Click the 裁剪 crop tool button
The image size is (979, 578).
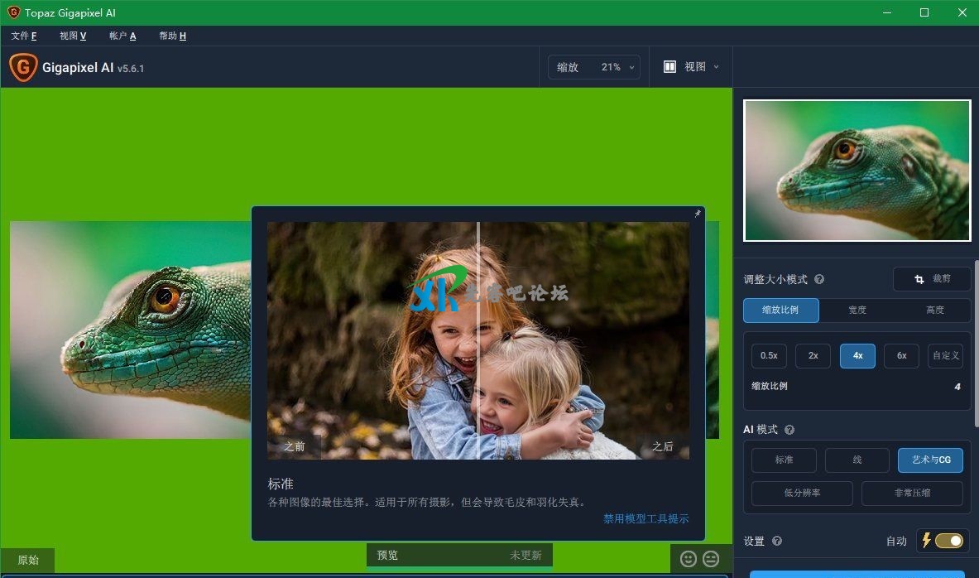point(932,279)
